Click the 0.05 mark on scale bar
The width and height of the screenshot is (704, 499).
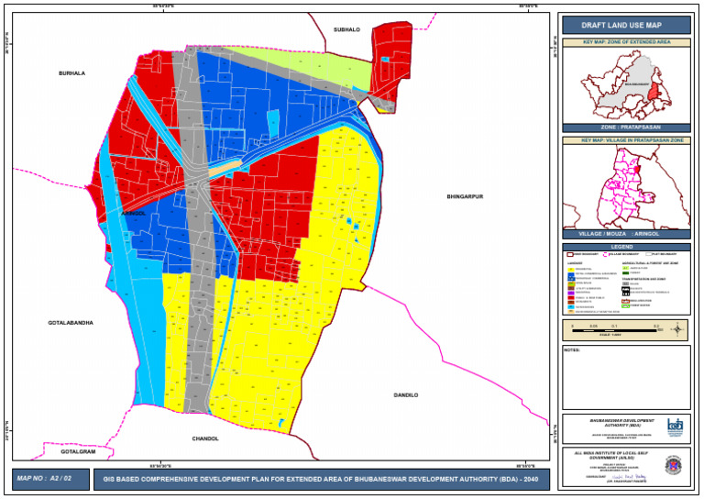pos(593,326)
